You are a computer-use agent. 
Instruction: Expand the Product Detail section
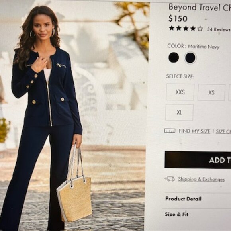(x=197, y=199)
